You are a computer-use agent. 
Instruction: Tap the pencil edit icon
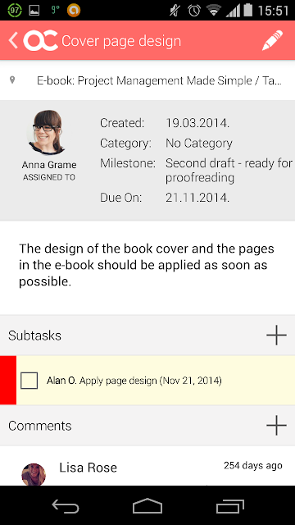[272, 40]
